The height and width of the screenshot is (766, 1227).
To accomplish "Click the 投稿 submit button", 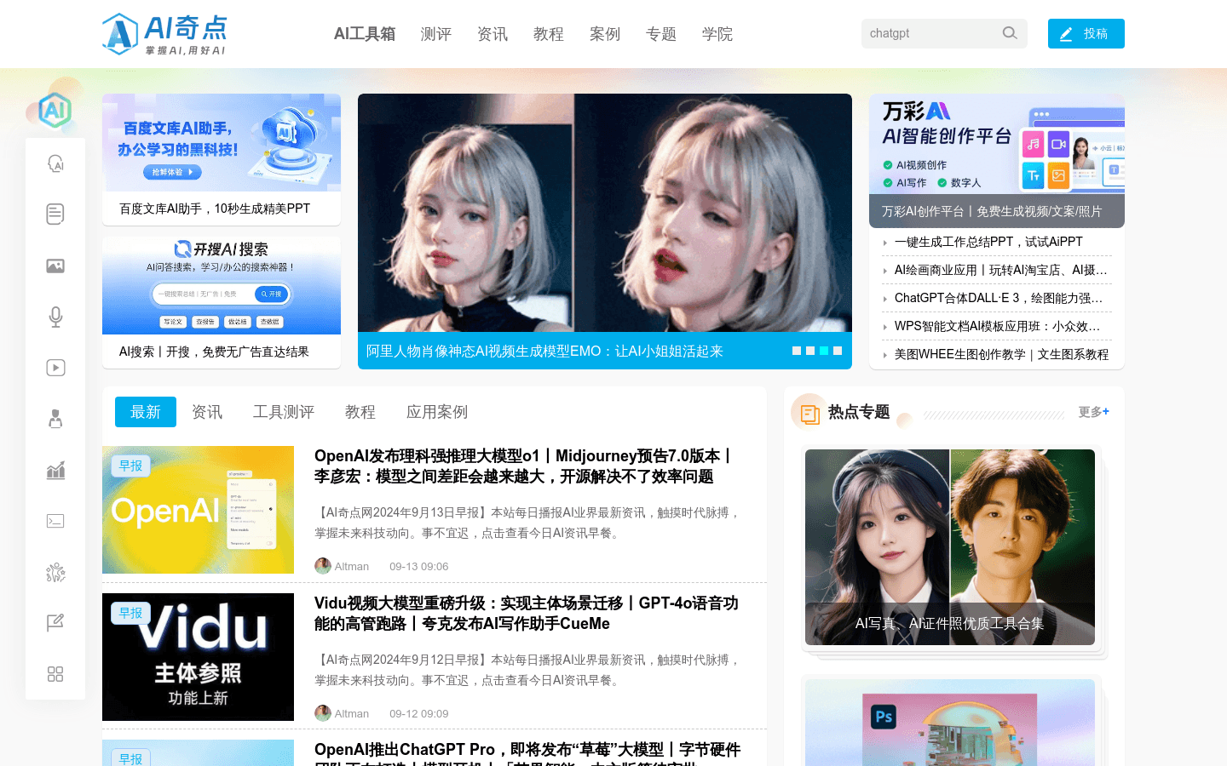I will pos(1086,33).
